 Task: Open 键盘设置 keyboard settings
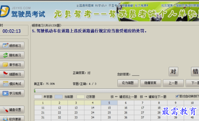[12, 110]
